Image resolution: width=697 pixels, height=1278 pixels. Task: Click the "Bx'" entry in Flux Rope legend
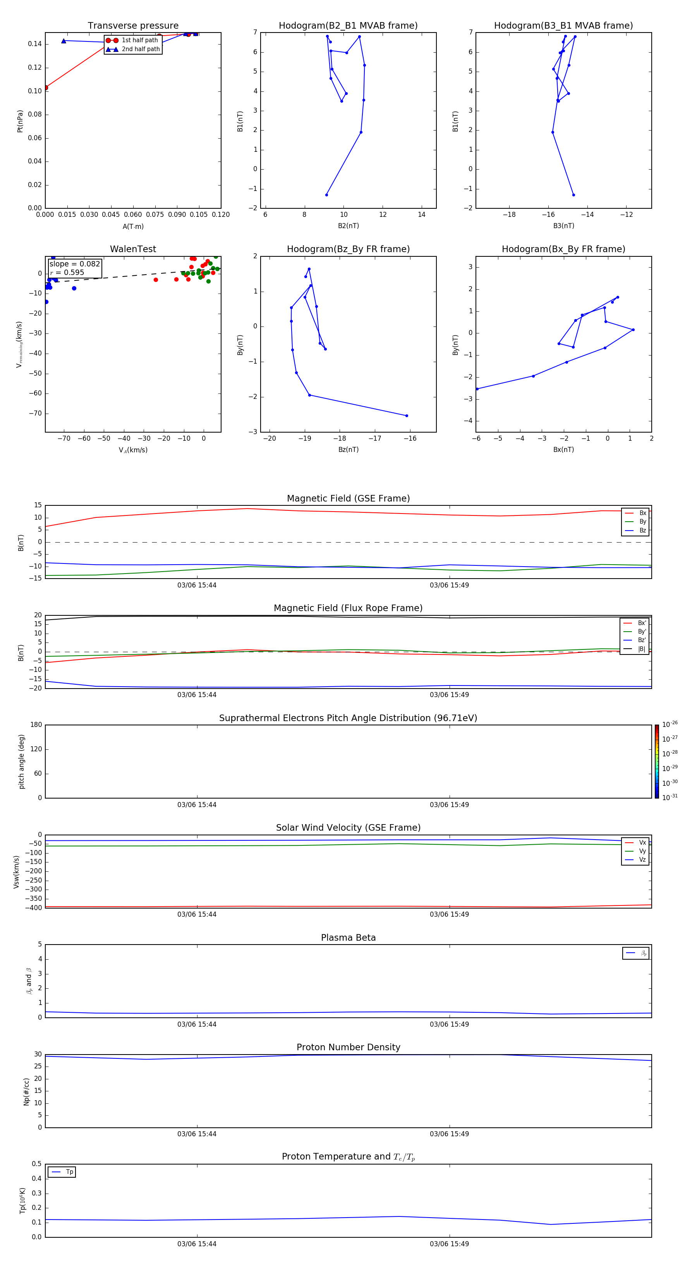tap(635, 623)
